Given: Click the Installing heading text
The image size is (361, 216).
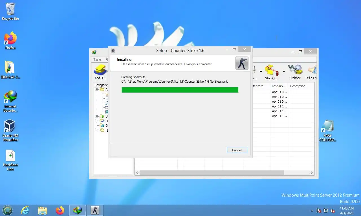Looking at the screenshot, I should click(124, 60).
